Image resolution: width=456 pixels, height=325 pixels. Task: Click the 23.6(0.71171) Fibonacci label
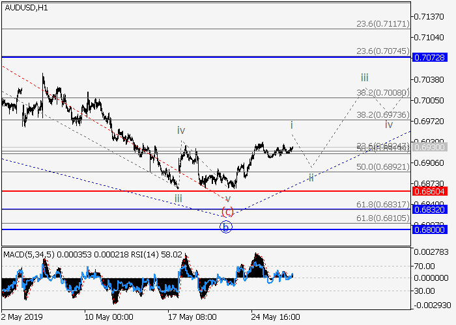click(382, 23)
